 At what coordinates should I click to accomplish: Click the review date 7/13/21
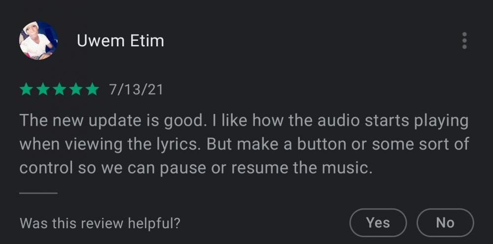click(x=136, y=90)
